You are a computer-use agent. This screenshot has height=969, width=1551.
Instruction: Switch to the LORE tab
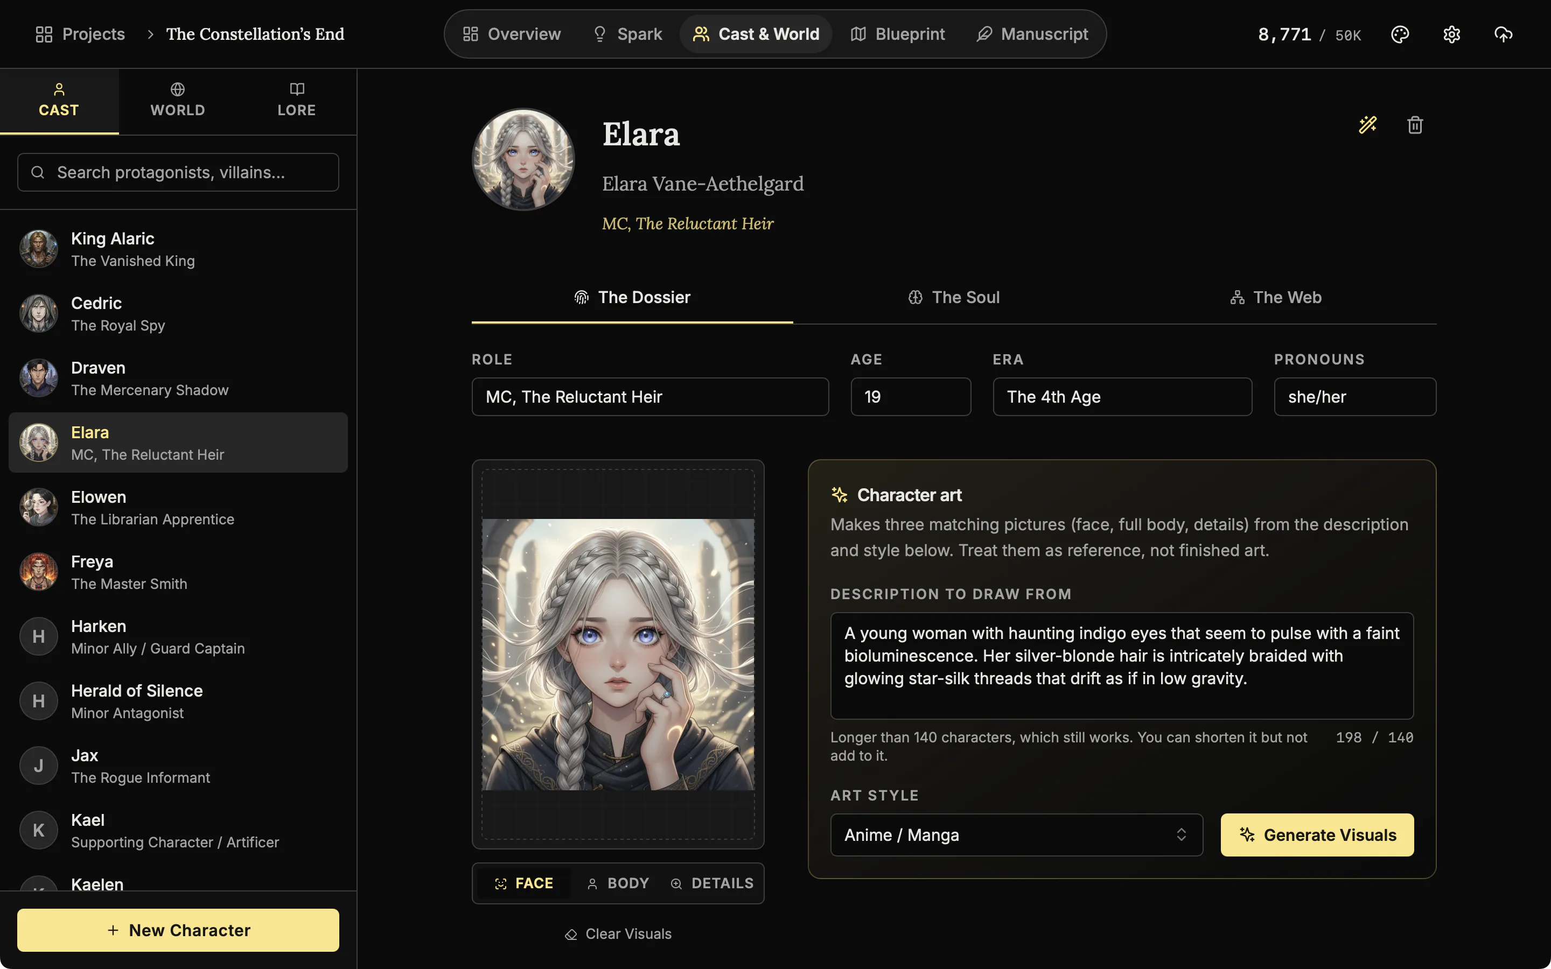click(297, 101)
